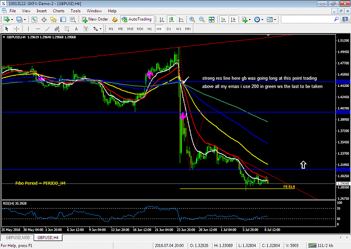Select the Text 'A' tool
The image size is (351, 249).
(76, 29)
